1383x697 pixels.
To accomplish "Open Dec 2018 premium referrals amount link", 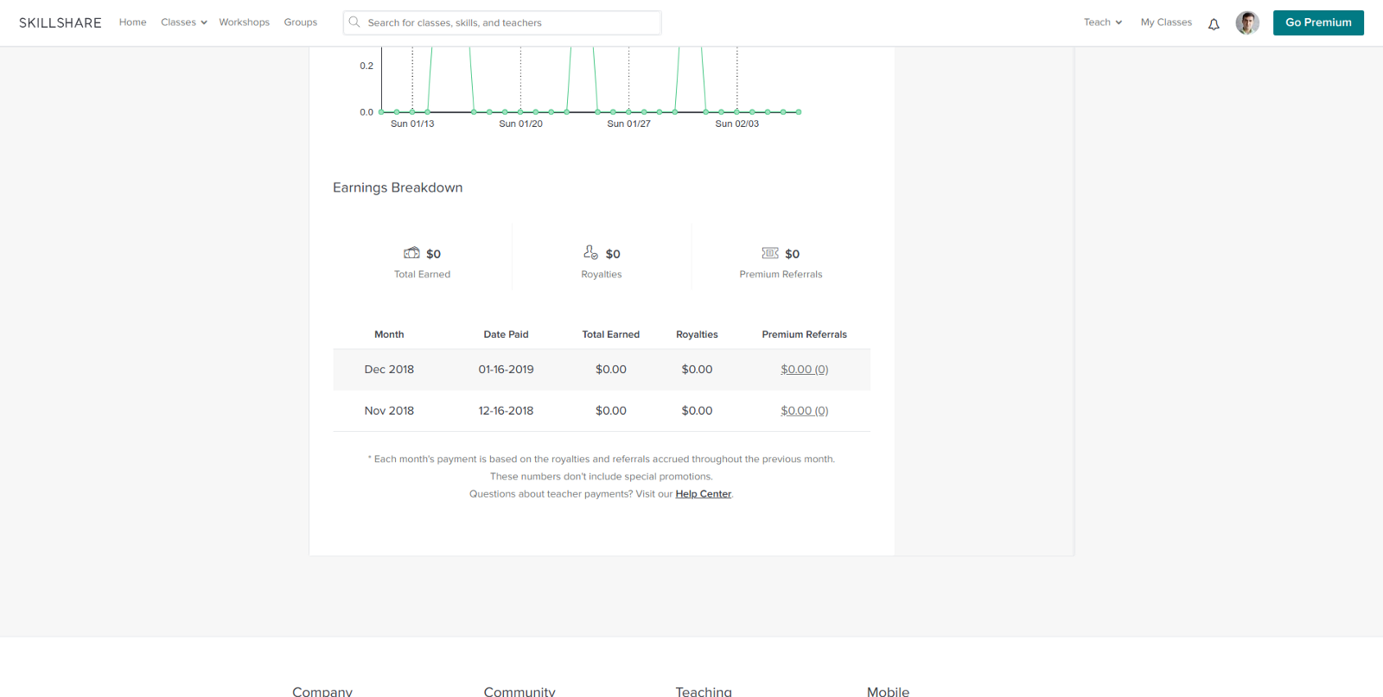I will (x=804, y=370).
